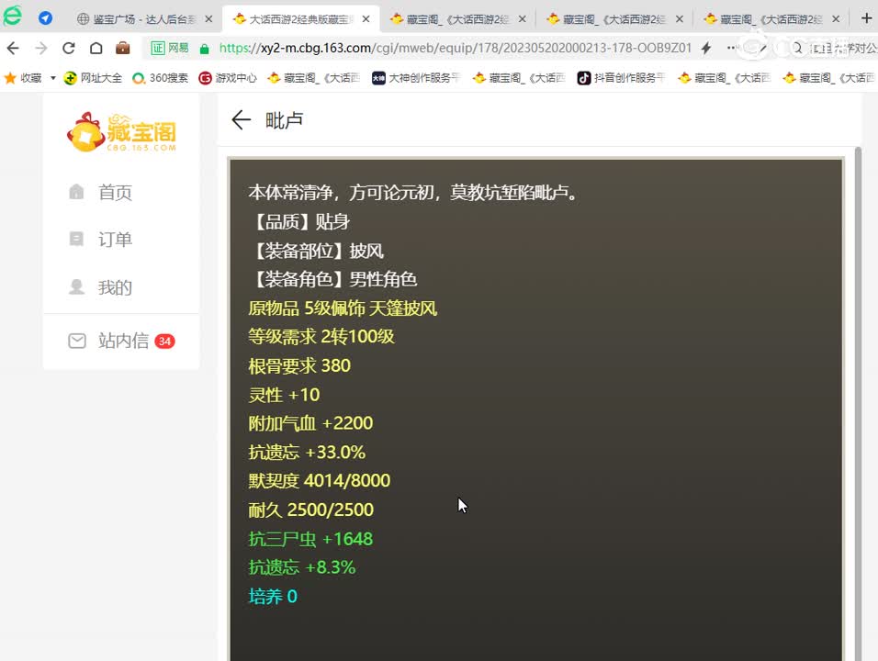Open the 网址大全 bookmark
This screenshot has width=878, height=661.
(100, 78)
